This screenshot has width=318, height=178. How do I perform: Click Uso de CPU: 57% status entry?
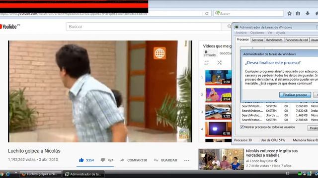273,140
